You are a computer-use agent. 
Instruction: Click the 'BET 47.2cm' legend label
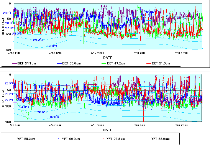[116, 63]
